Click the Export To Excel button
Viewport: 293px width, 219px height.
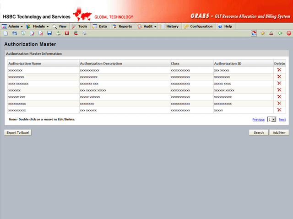(17, 132)
